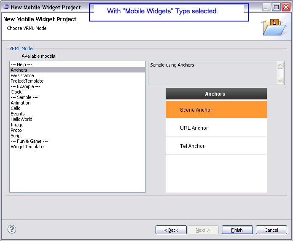
Task: Select the Persistance model
Action: (x=78, y=75)
